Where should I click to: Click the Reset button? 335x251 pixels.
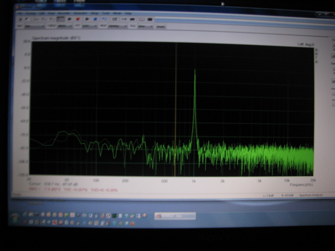click(x=161, y=27)
